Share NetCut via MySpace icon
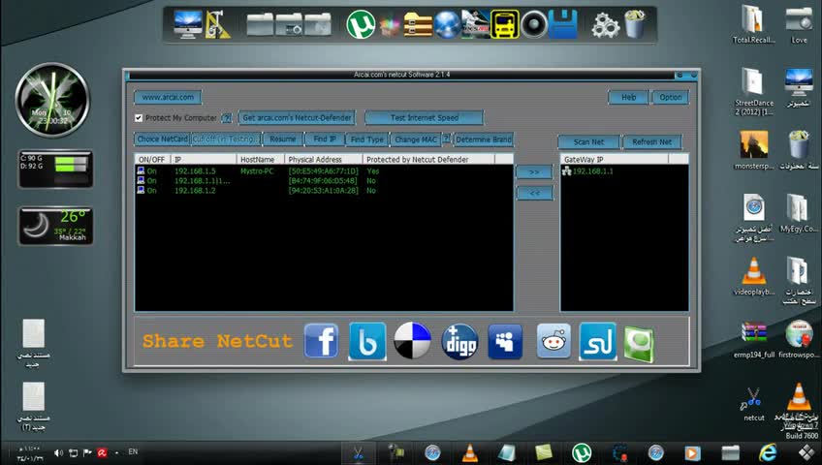 505,341
